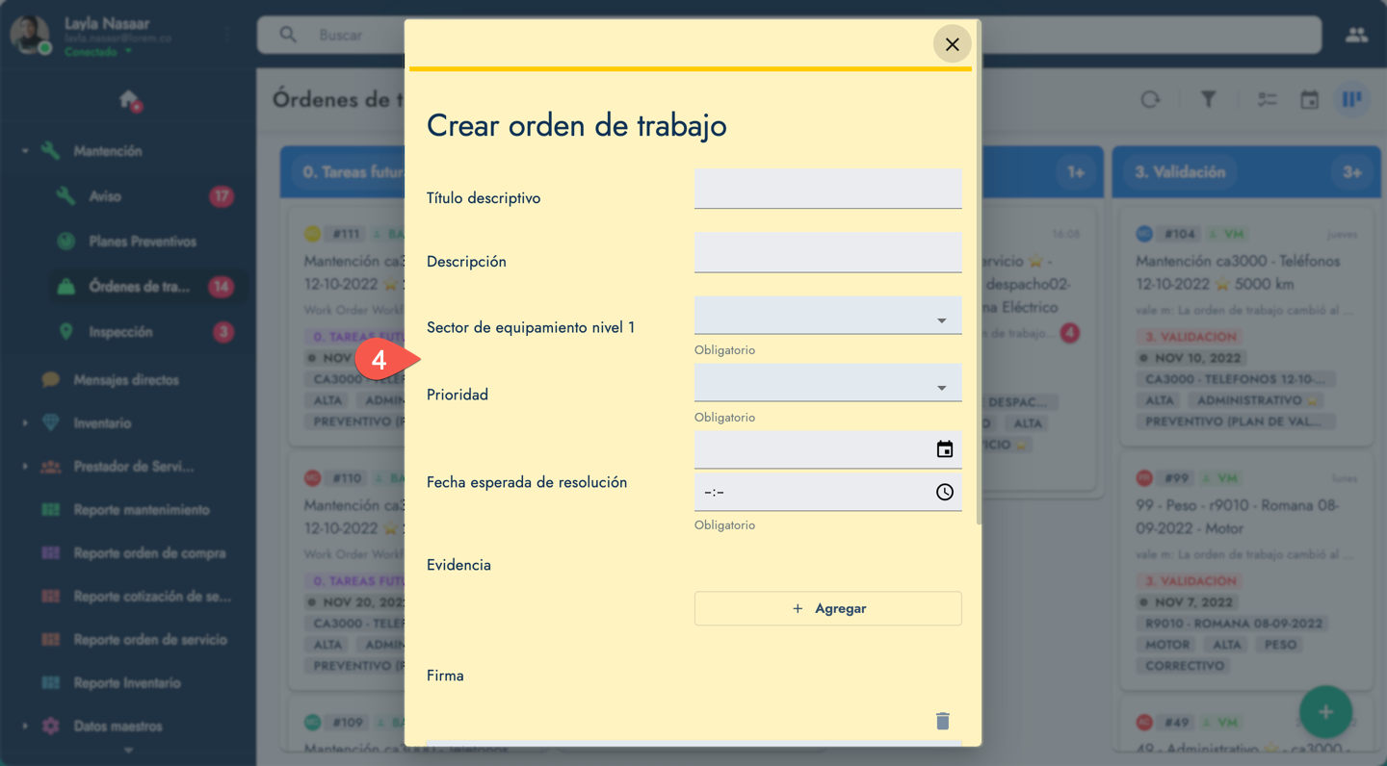Click the Descripción input field
This screenshot has height=766, width=1387.
(x=827, y=252)
